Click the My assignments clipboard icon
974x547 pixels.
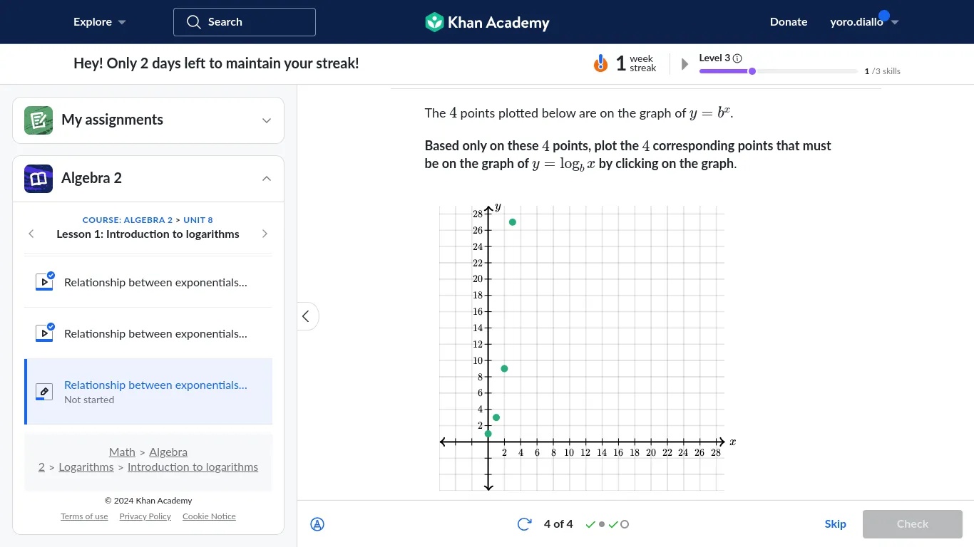pyautogui.click(x=38, y=120)
